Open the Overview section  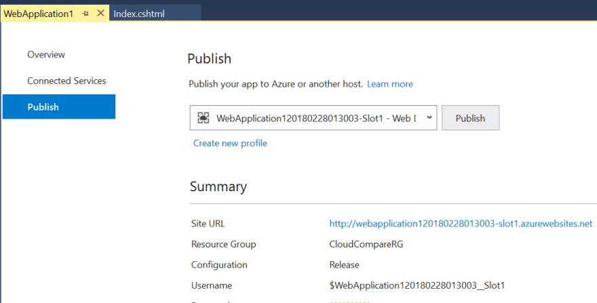[x=46, y=54]
